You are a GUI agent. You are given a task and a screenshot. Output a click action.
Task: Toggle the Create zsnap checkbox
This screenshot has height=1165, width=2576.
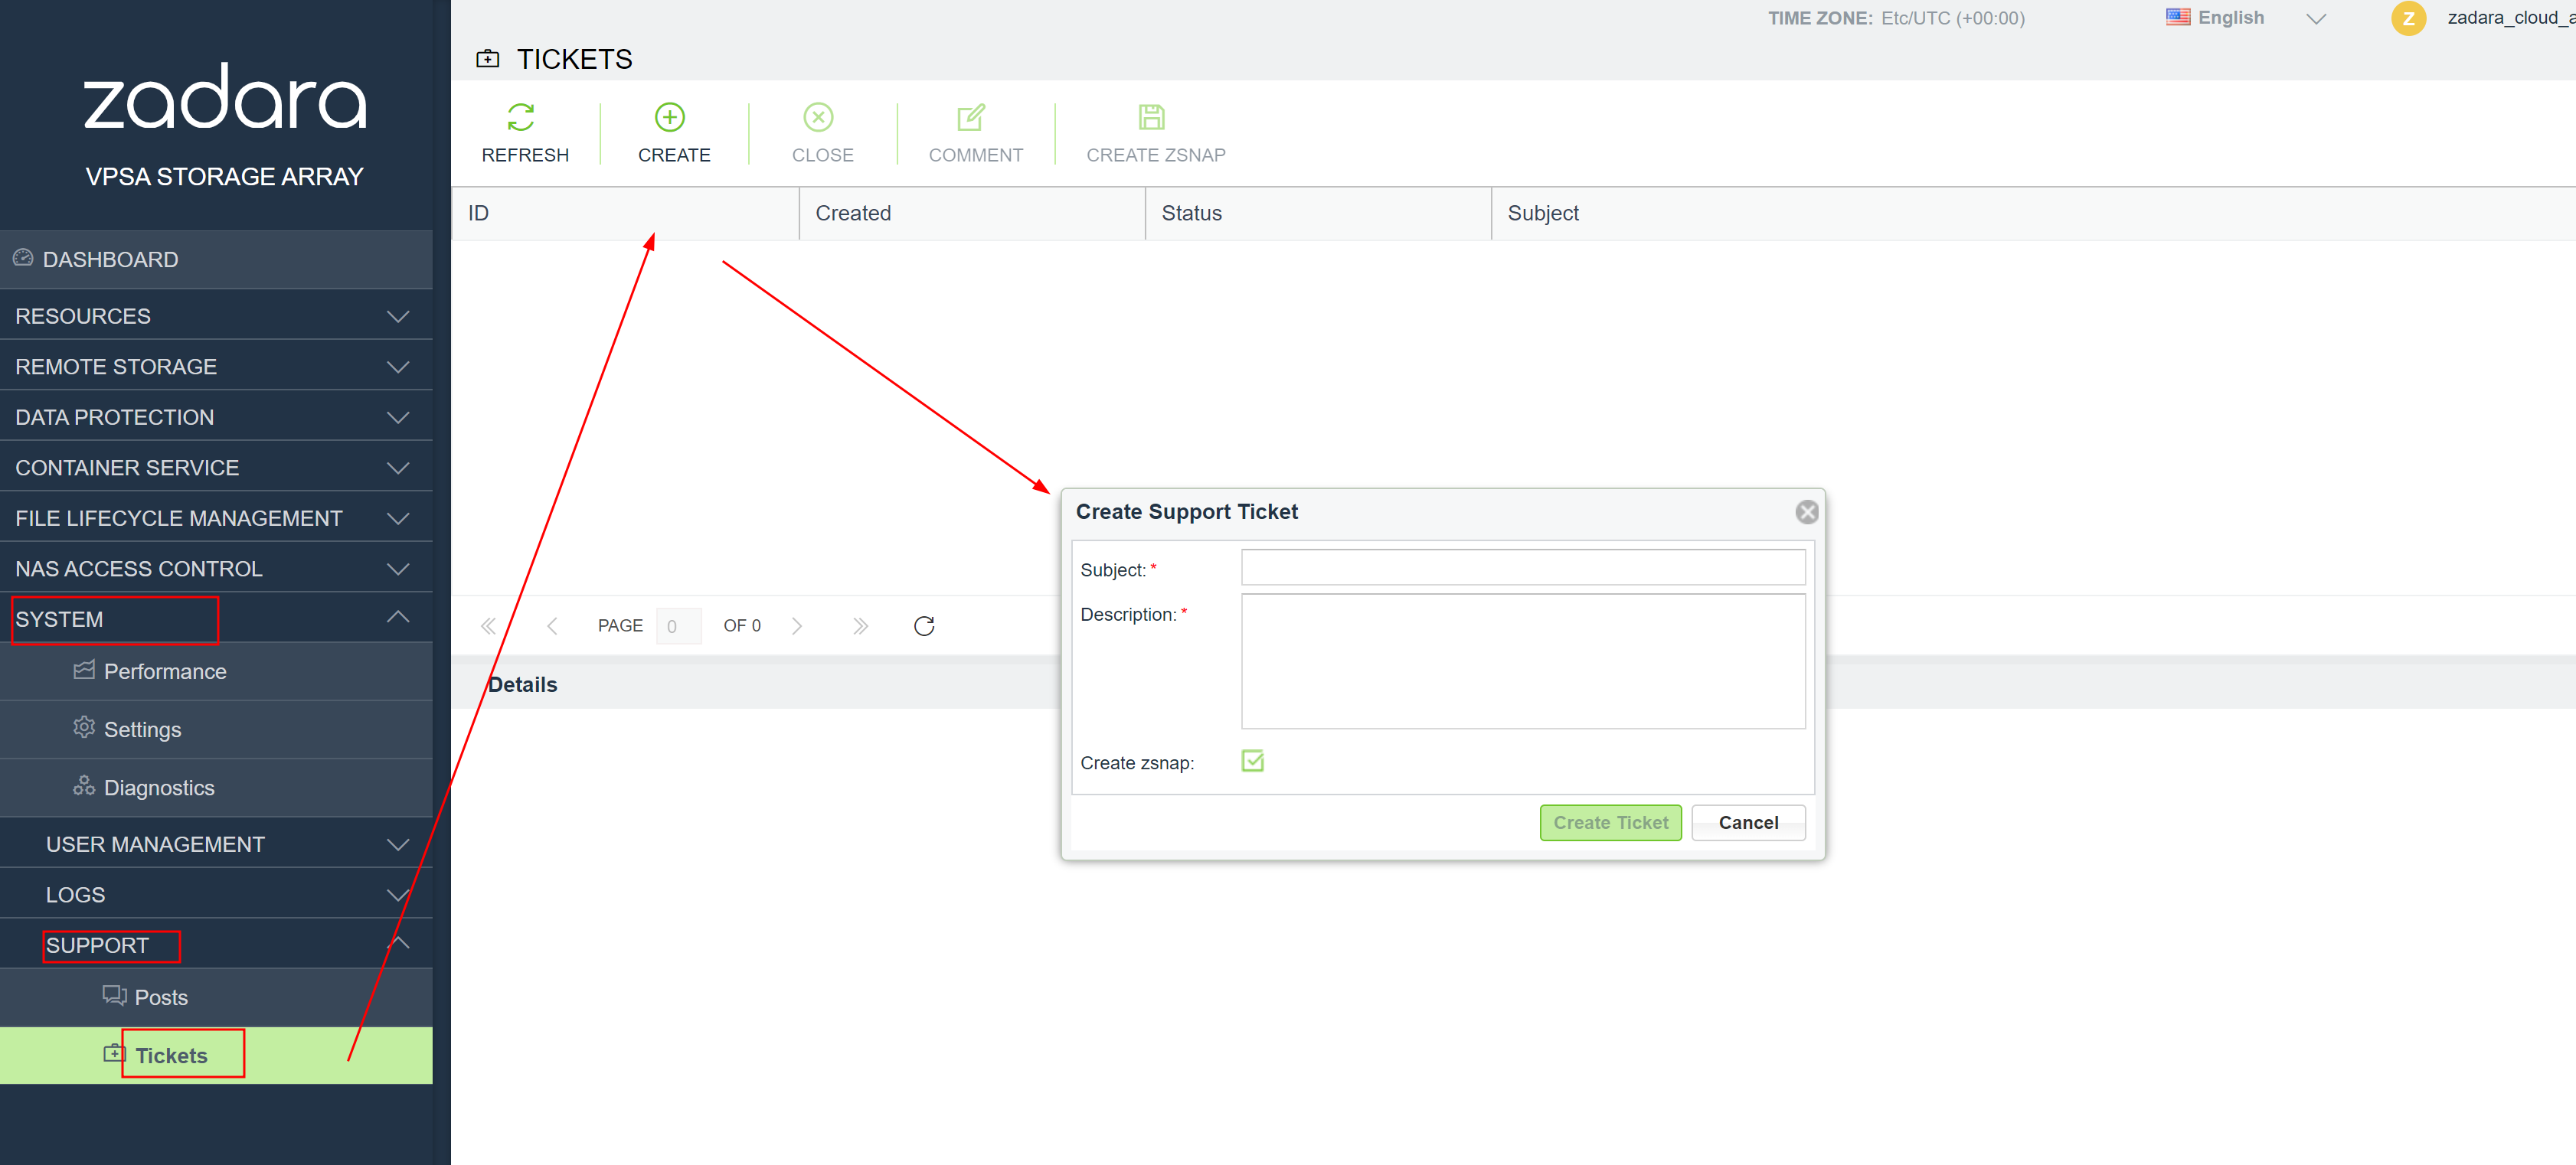tap(1252, 761)
